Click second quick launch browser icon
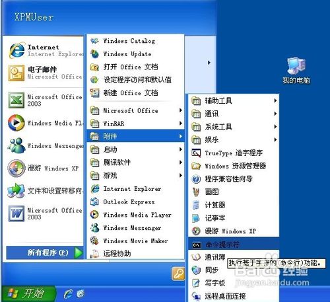This screenshot has width=330, height=302. 81,294
